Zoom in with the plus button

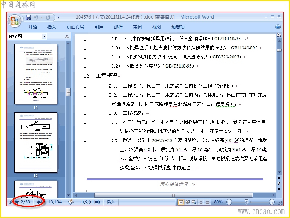pyautogui.click(x=272, y=202)
